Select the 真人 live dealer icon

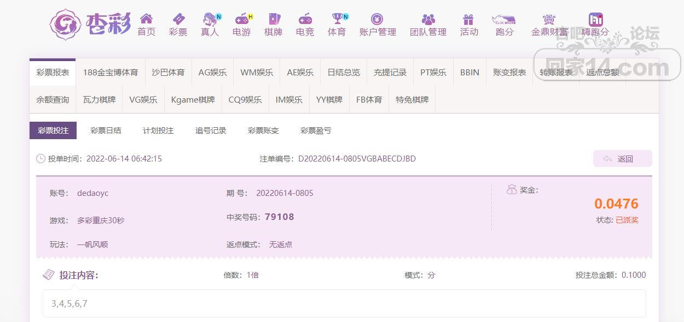[210, 19]
